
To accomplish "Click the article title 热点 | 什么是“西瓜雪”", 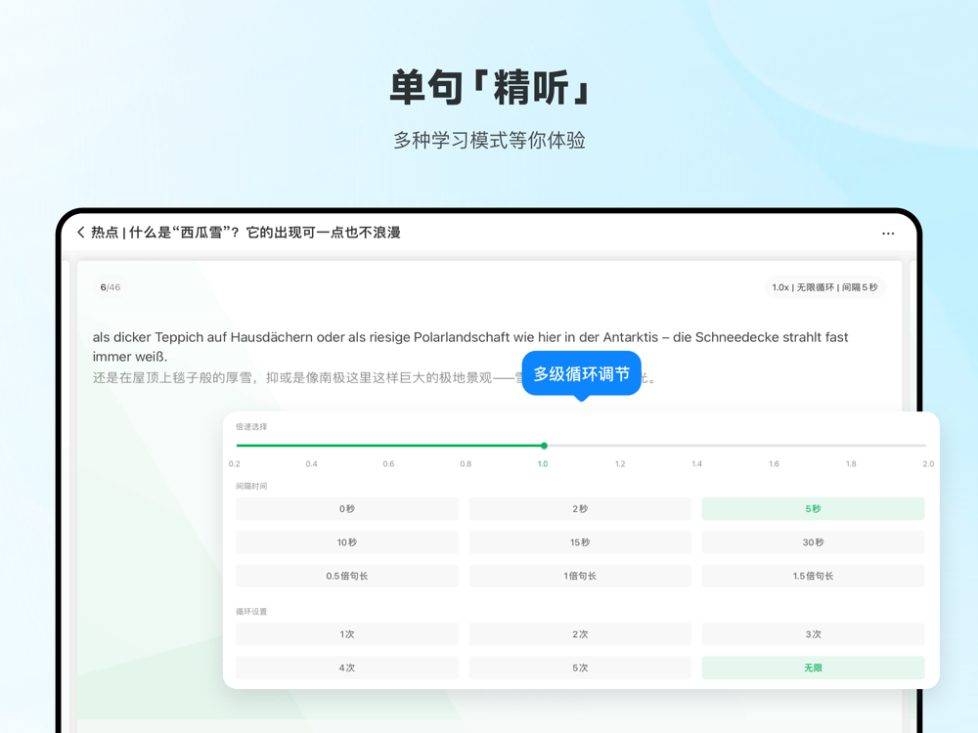I will 245,233.
